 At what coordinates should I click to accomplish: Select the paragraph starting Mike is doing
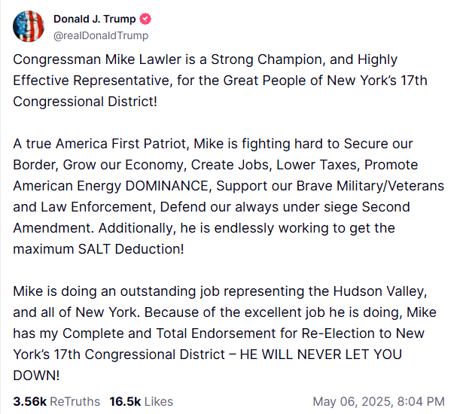[x=224, y=333]
